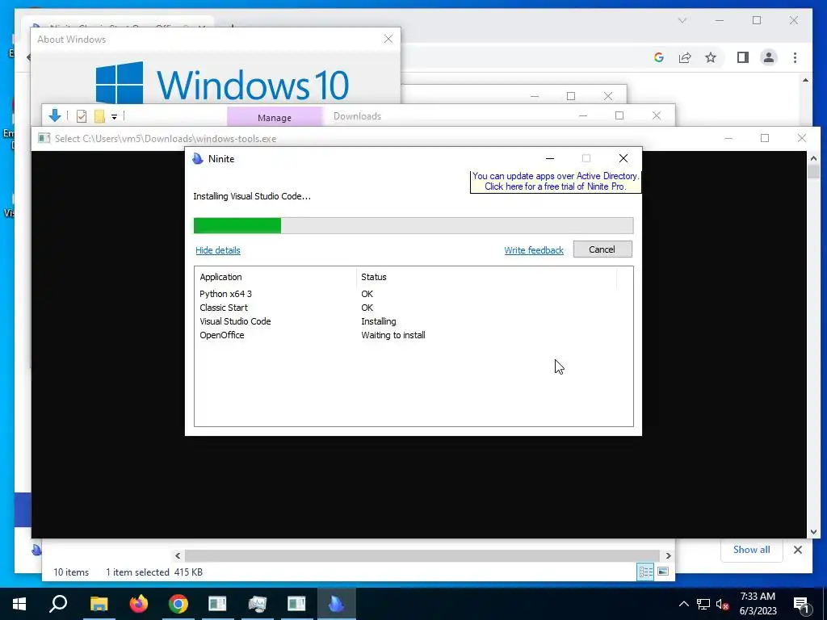The height and width of the screenshot is (620, 827).
Task: Click the Installing status of Visual Studio Code
Action: (x=379, y=321)
